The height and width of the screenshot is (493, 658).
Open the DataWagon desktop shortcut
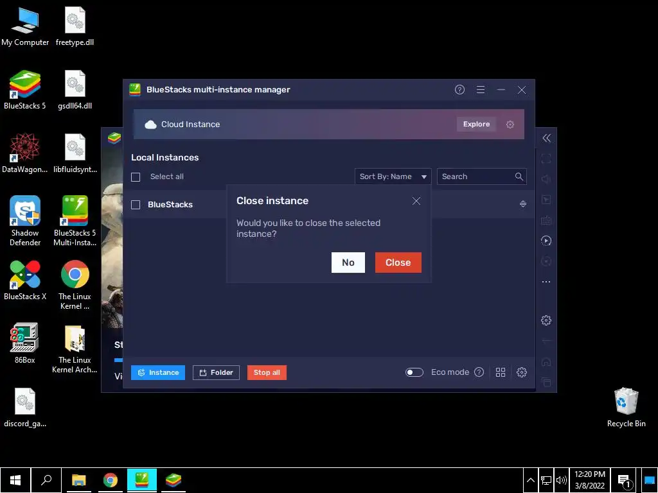[x=25, y=153]
